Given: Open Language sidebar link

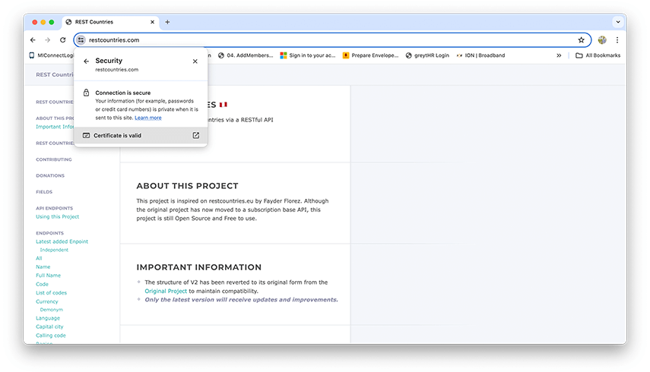Looking at the screenshot, I should (48, 318).
